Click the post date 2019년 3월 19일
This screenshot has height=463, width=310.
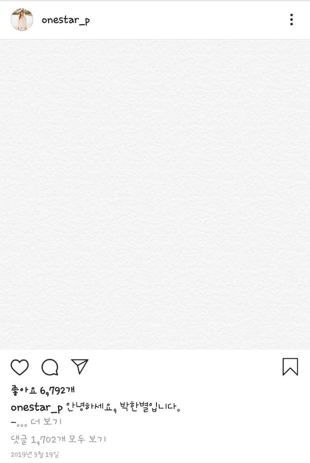pyautogui.click(x=35, y=454)
